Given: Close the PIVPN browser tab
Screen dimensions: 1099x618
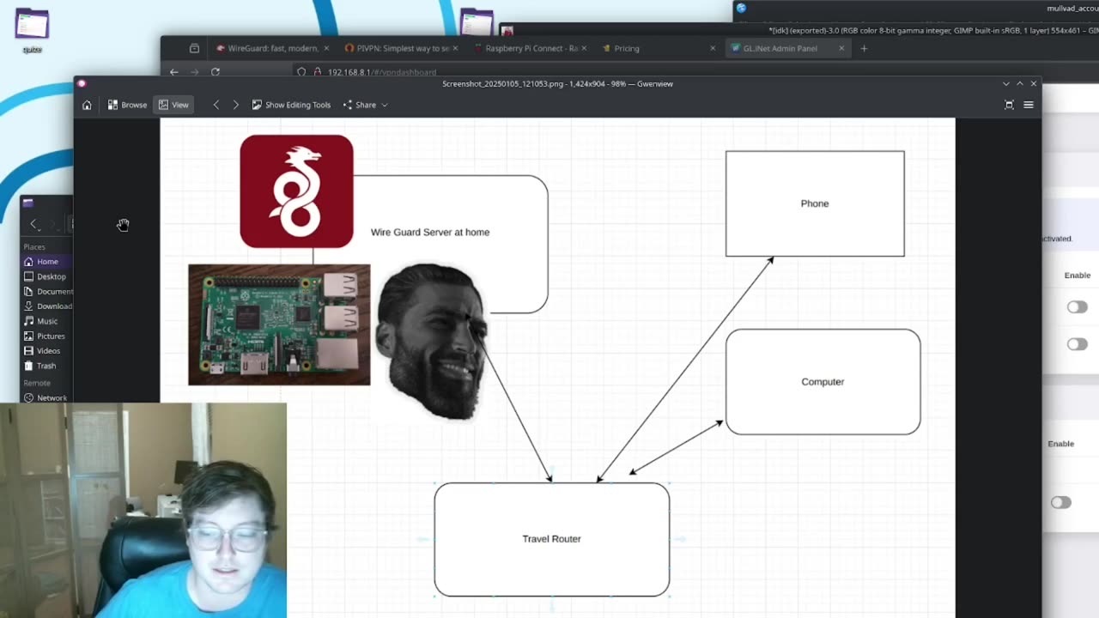Looking at the screenshot, I should (x=455, y=48).
